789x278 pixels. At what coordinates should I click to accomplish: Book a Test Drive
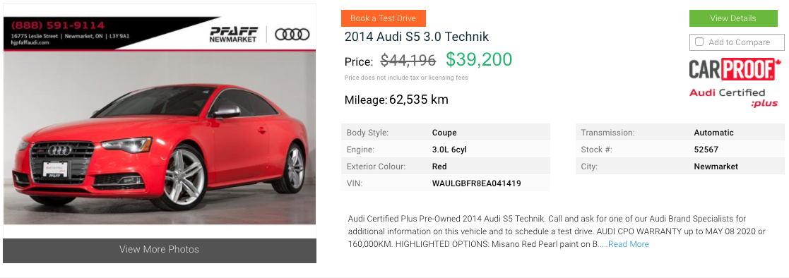click(x=384, y=18)
